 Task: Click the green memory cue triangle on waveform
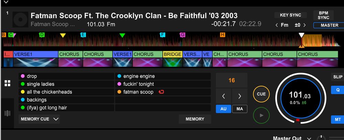coord(122,35)
